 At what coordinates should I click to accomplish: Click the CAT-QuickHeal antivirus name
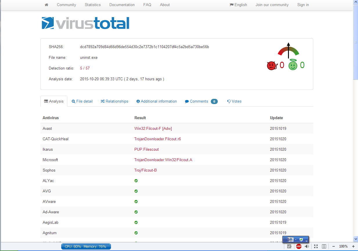(x=55, y=139)
